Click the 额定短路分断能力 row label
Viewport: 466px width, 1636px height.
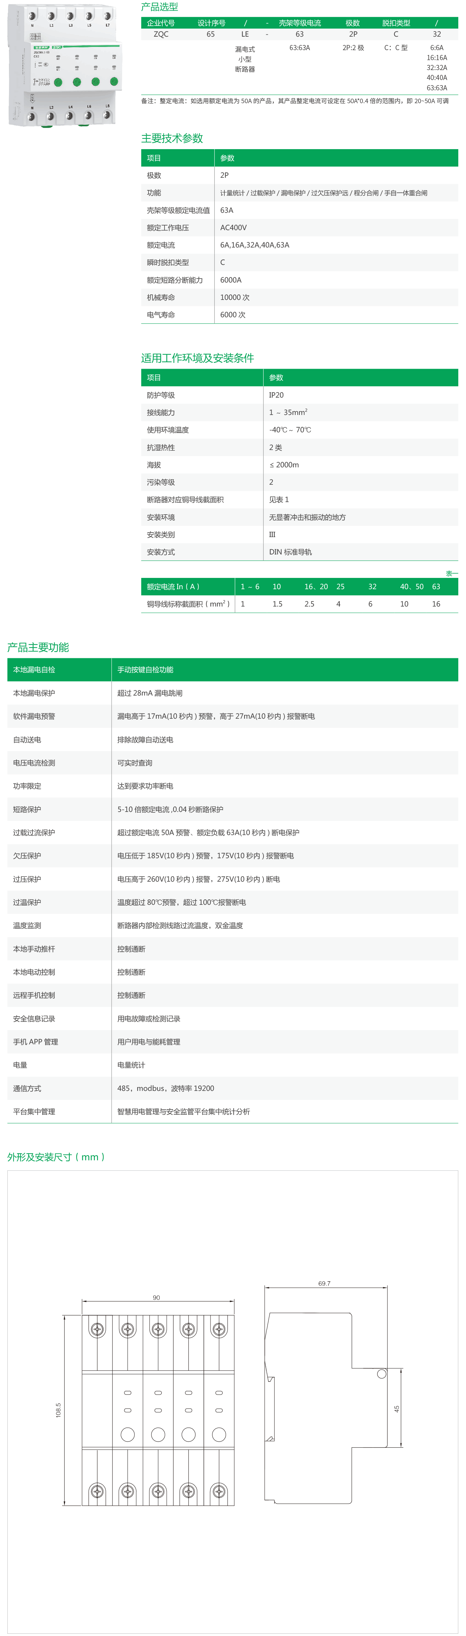(175, 280)
